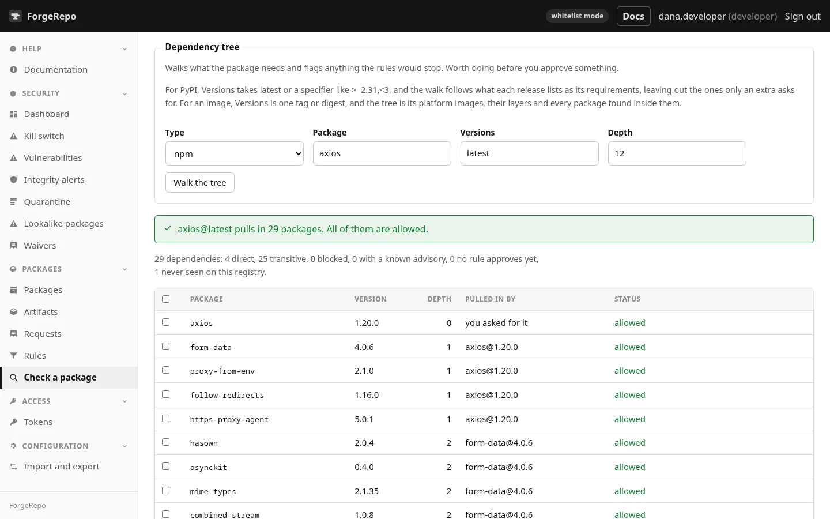Click the STATUS column header
This screenshot has height=519, width=830.
(x=628, y=299)
